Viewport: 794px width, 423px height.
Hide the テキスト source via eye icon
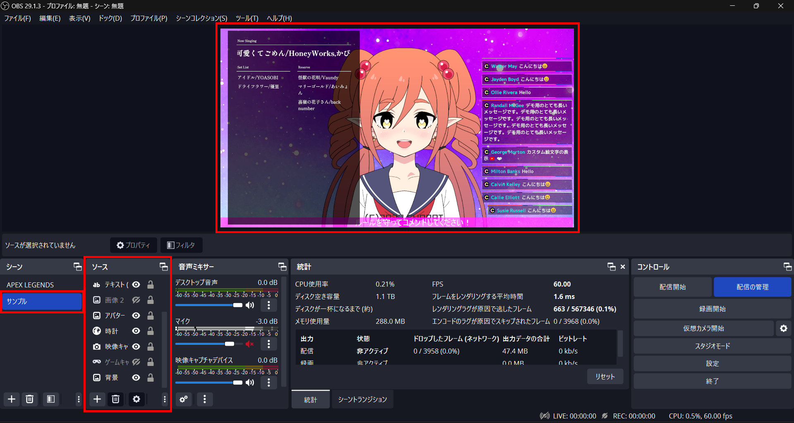(x=136, y=284)
